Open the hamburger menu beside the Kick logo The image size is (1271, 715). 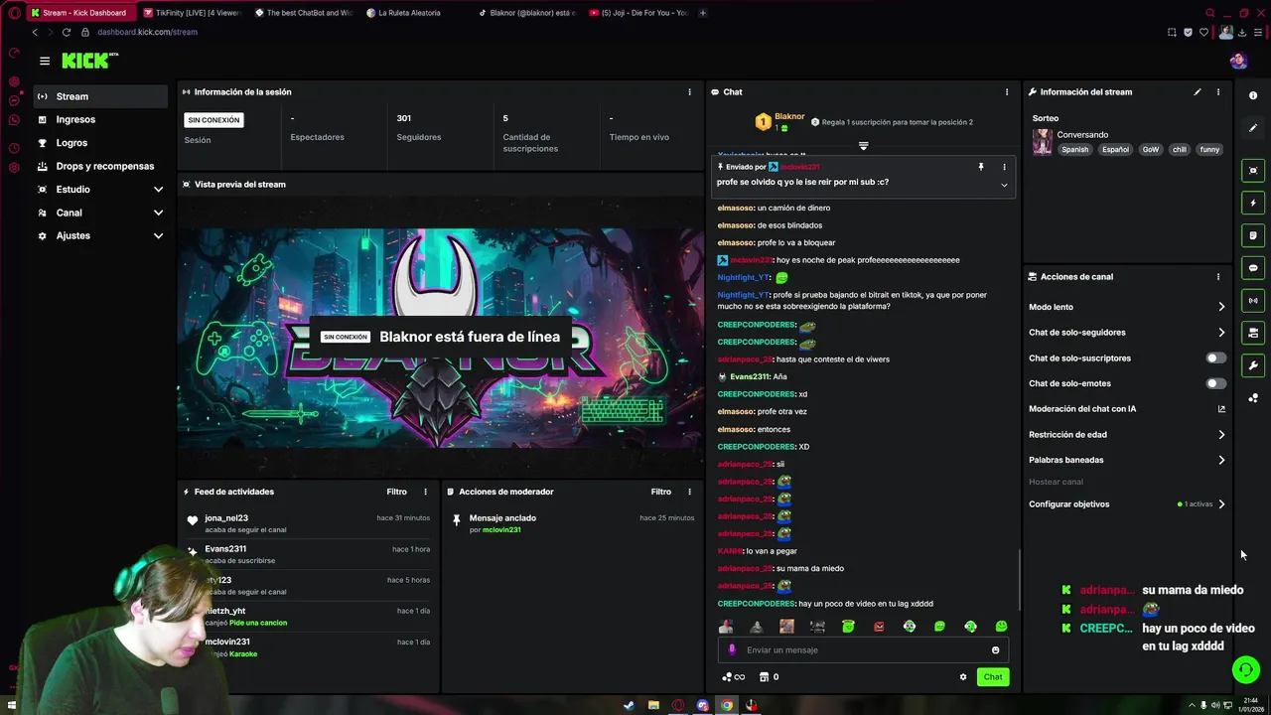point(45,61)
